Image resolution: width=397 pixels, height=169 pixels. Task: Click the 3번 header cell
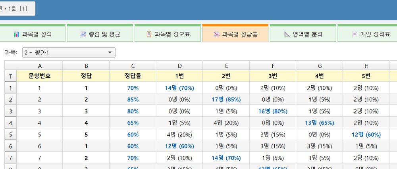pyautogui.click(x=273, y=76)
